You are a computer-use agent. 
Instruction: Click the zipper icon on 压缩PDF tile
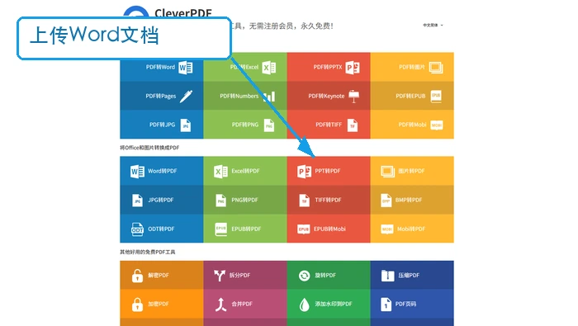[x=387, y=276]
